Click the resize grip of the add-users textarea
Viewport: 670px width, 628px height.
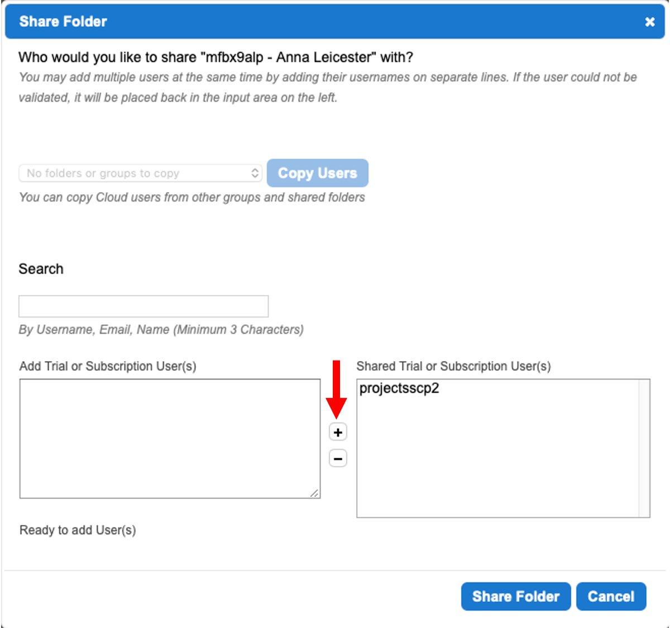point(315,493)
